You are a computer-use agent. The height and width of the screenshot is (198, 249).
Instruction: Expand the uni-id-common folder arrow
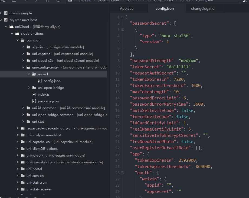coord(23,108)
